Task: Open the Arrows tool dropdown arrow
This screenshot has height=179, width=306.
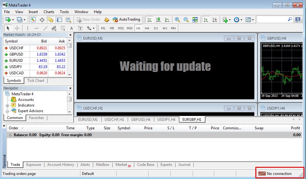Action: click(x=94, y=28)
